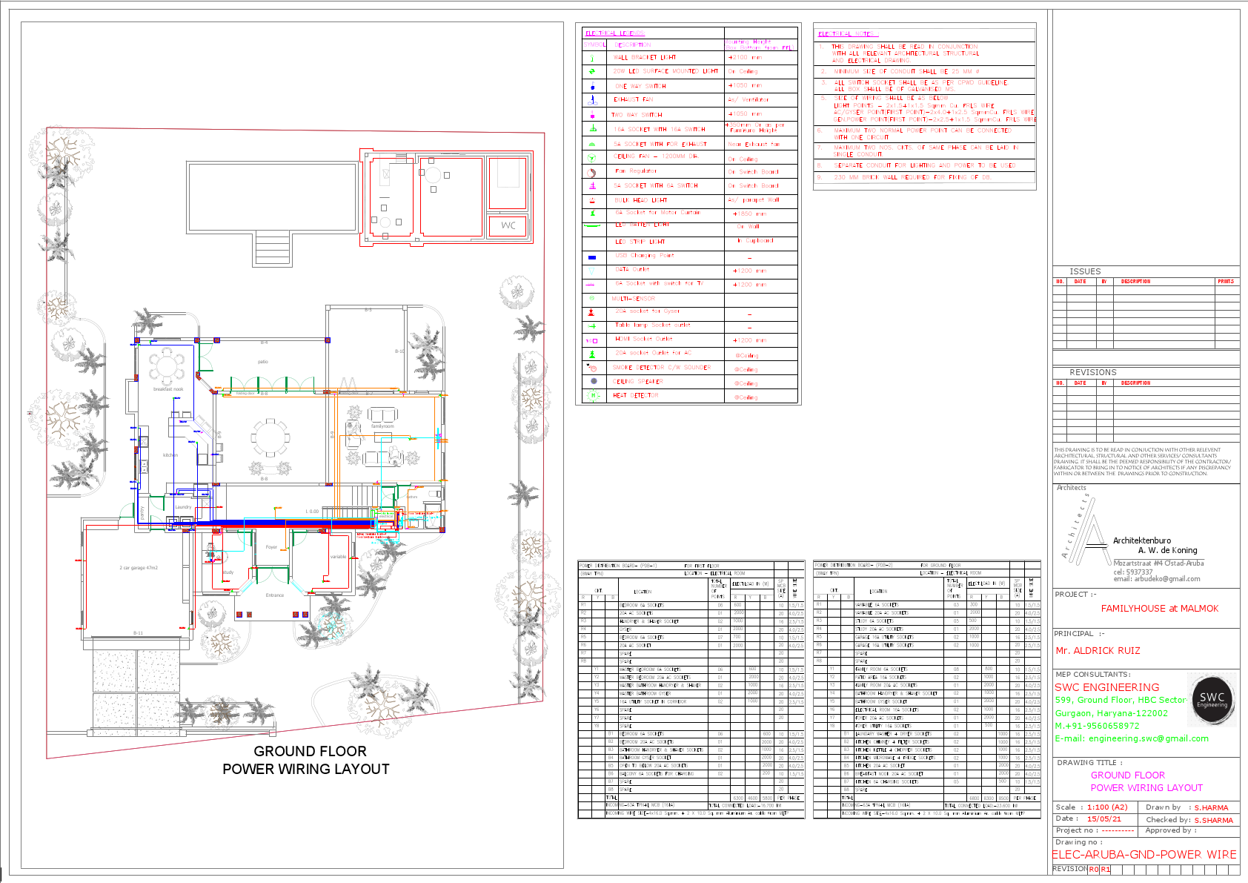The height and width of the screenshot is (883, 1248).
Task: Click the Bulk Head Light legend icon
Action: (x=591, y=199)
